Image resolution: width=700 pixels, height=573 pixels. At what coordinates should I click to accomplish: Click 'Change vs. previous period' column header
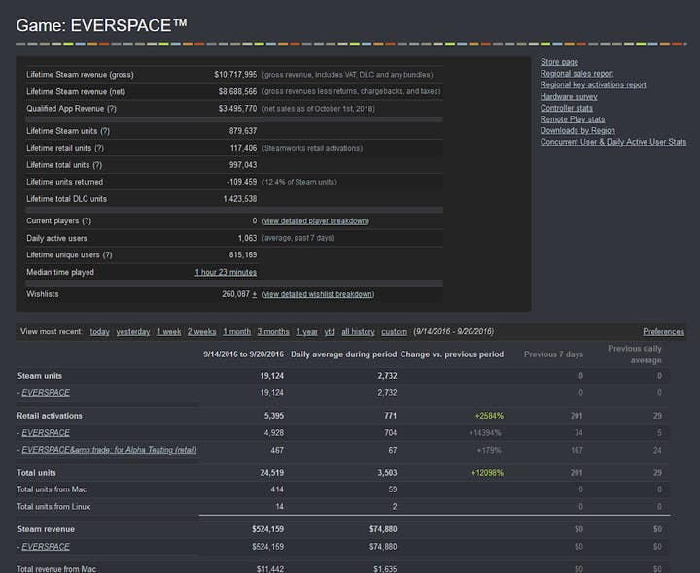point(452,354)
